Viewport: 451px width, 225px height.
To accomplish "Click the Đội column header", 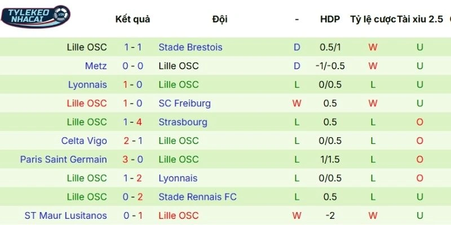I will point(220,19).
